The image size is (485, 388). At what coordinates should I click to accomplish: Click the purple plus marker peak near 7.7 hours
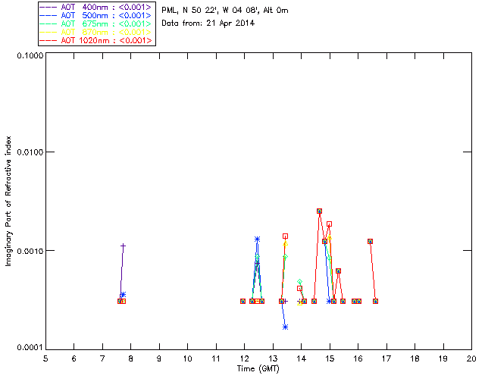pyautogui.click(x=123, y=246)
